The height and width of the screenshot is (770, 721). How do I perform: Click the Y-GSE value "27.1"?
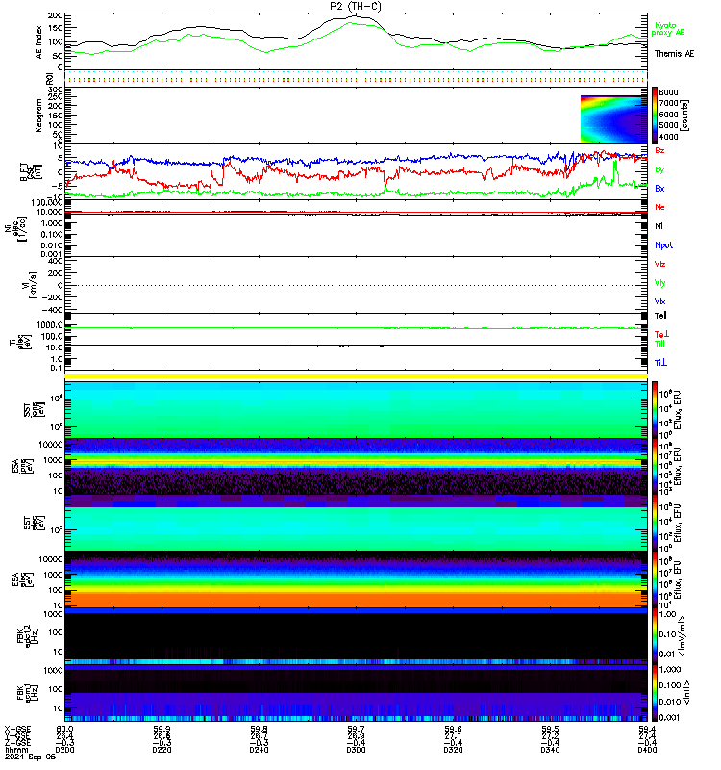[453, 736]
